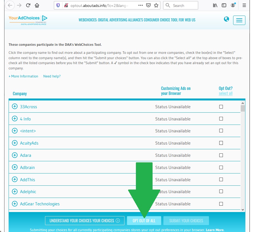Click the Firefox account profile icon
The width and height of the screenshot is (254, 232).
click(232, 5)
